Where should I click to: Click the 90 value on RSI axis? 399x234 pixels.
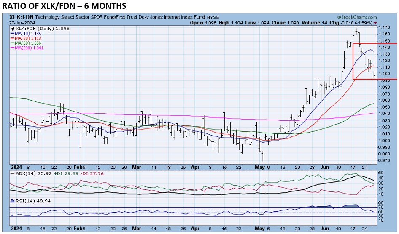coord(381,203)
